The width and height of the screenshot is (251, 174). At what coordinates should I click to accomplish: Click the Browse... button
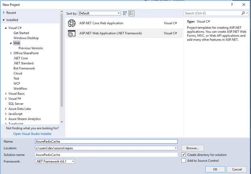pyautogui.click(x=193, y=148)
